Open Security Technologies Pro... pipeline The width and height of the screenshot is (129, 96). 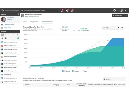point(10,64)
